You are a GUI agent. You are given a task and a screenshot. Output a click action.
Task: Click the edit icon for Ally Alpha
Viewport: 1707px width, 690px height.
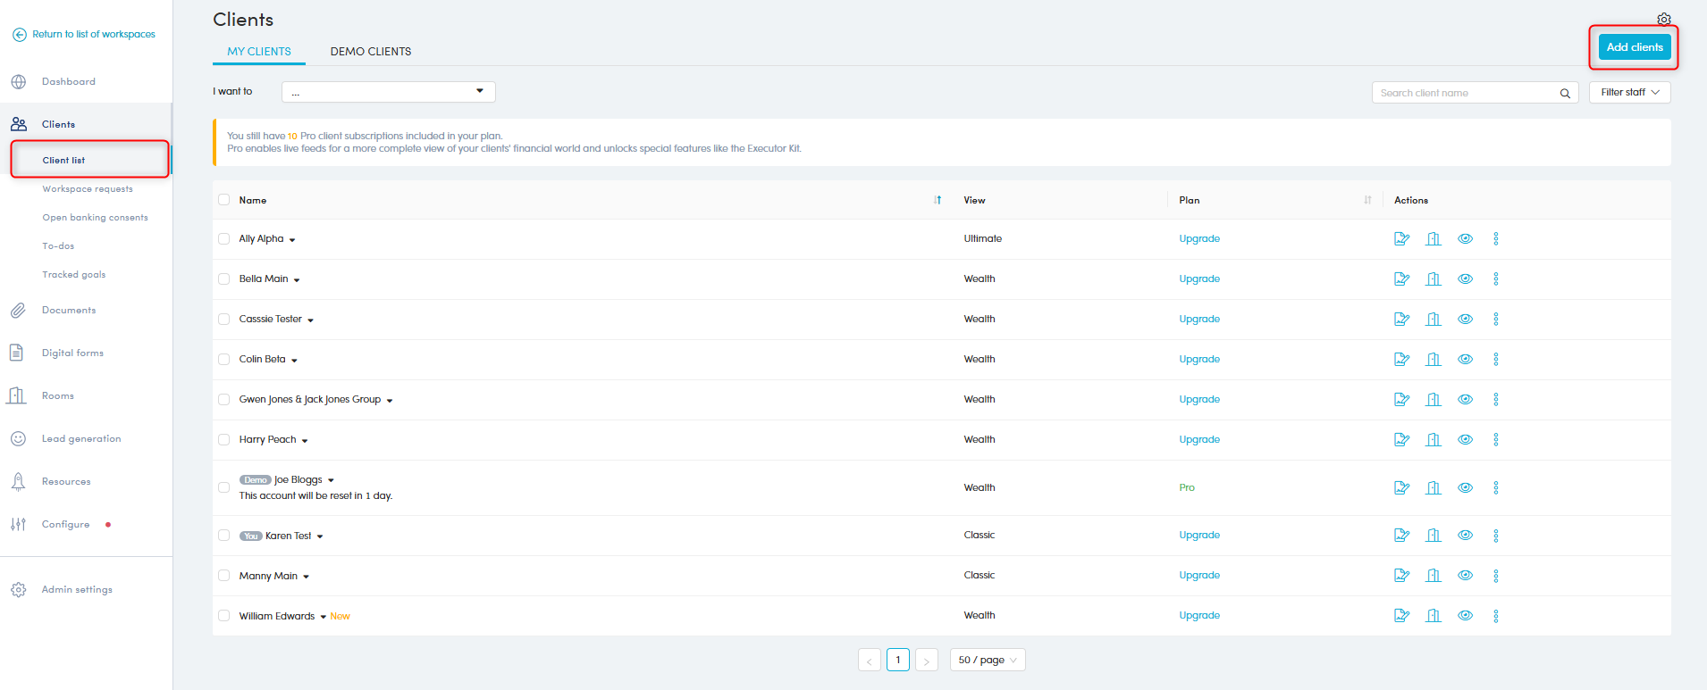pyautogui.click(x=1401, y=239)
